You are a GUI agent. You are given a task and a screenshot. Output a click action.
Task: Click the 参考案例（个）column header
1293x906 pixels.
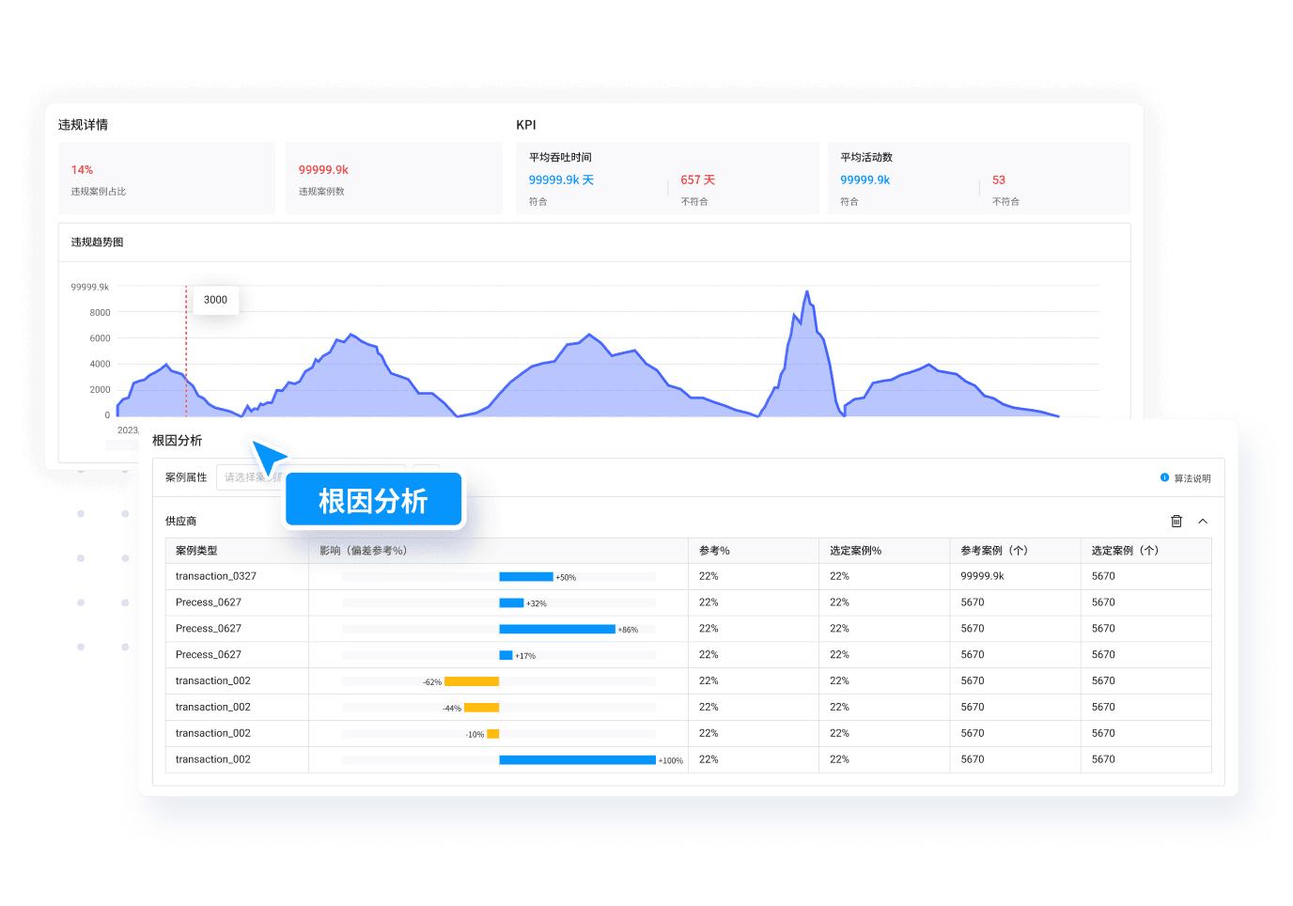tap(994, 551)
